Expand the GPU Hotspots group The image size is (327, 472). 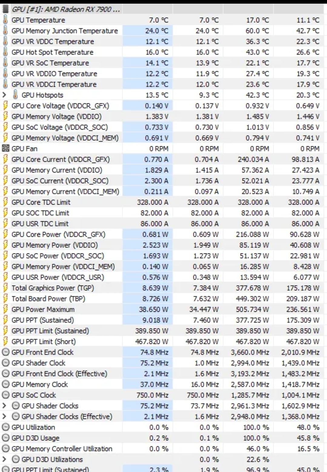coord(4,95)
